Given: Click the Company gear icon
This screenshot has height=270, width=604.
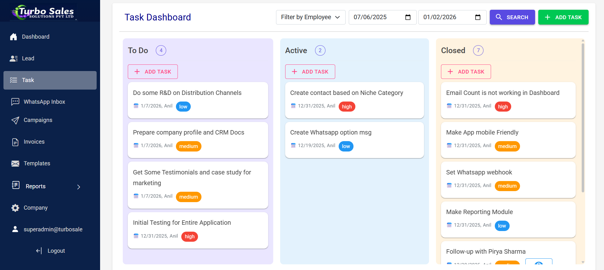Looking at the screenshot, I should click(15, 208).
